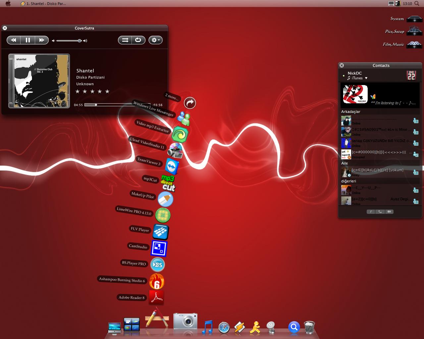Screen dimensions: 424x339
Task: Open Spotlight search in menu bar
Action: (x=417, y=4)
